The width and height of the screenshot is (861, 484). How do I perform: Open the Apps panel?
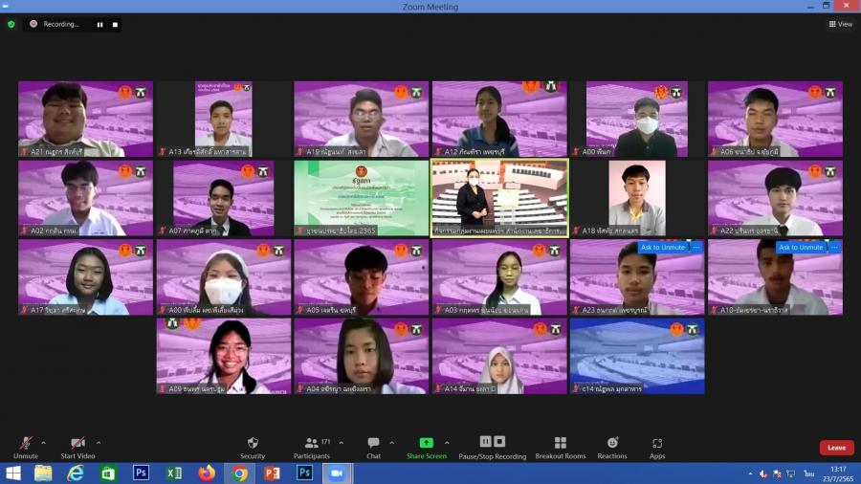pos(657,448)
